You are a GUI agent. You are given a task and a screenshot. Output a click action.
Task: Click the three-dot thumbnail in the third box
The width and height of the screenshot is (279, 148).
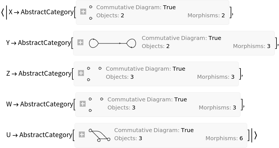point(94,74)
